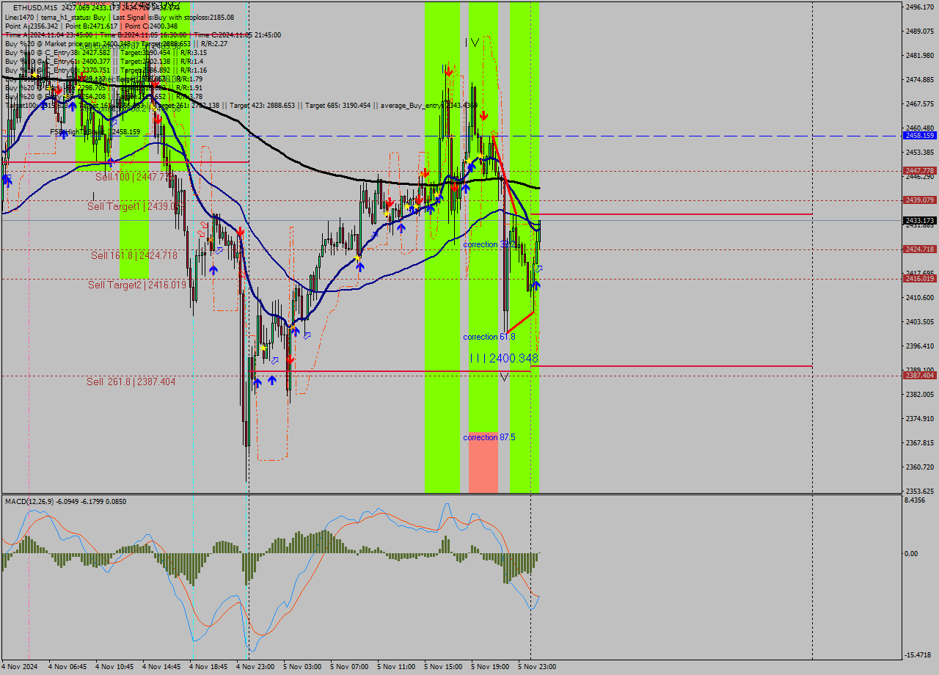
Task: Click the red 2439.079 price tag
Action: tap(920, 200)
